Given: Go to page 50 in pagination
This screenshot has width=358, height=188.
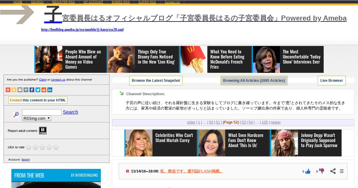Looking at the screenshot, I should (x=211, y=122).
